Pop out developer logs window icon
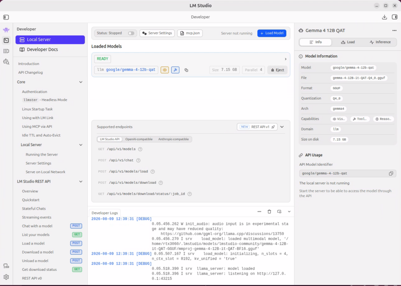Image resolution: width=401 pixels, height=286 pixels. [279, 212]
